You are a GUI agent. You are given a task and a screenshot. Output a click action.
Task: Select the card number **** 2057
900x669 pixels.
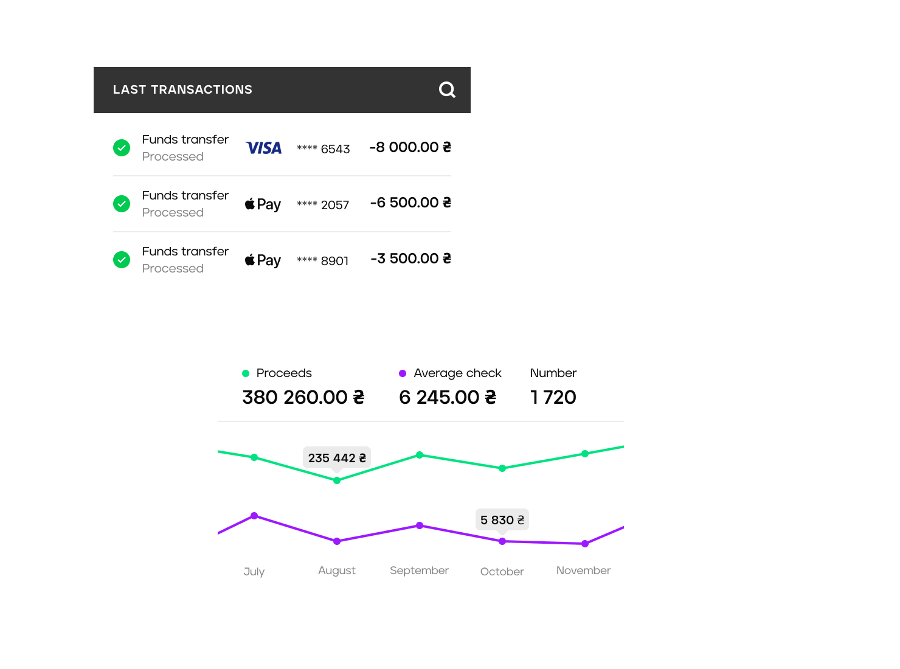[x=323, y=205]
